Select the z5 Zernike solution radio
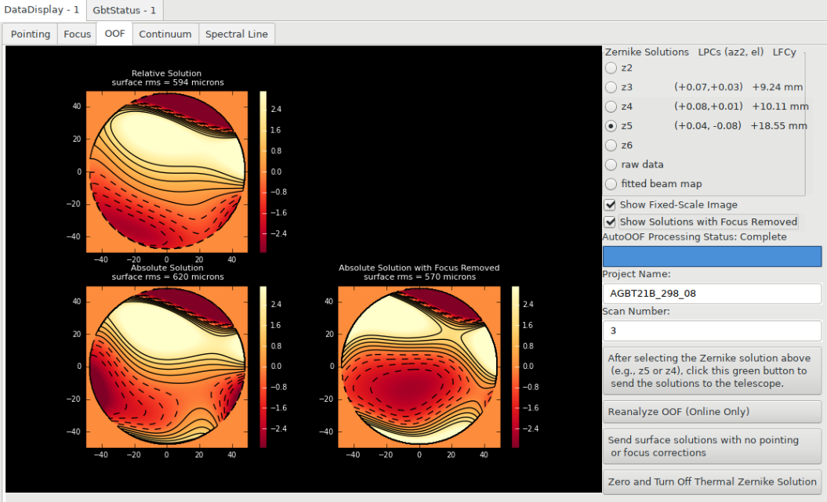 click(611, 126)
